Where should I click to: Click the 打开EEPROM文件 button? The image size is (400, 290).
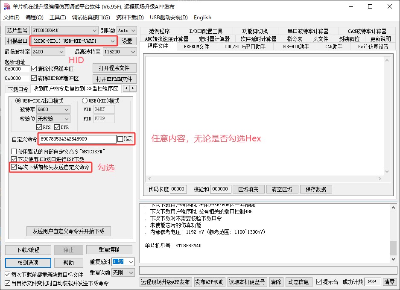click(114, 79)
